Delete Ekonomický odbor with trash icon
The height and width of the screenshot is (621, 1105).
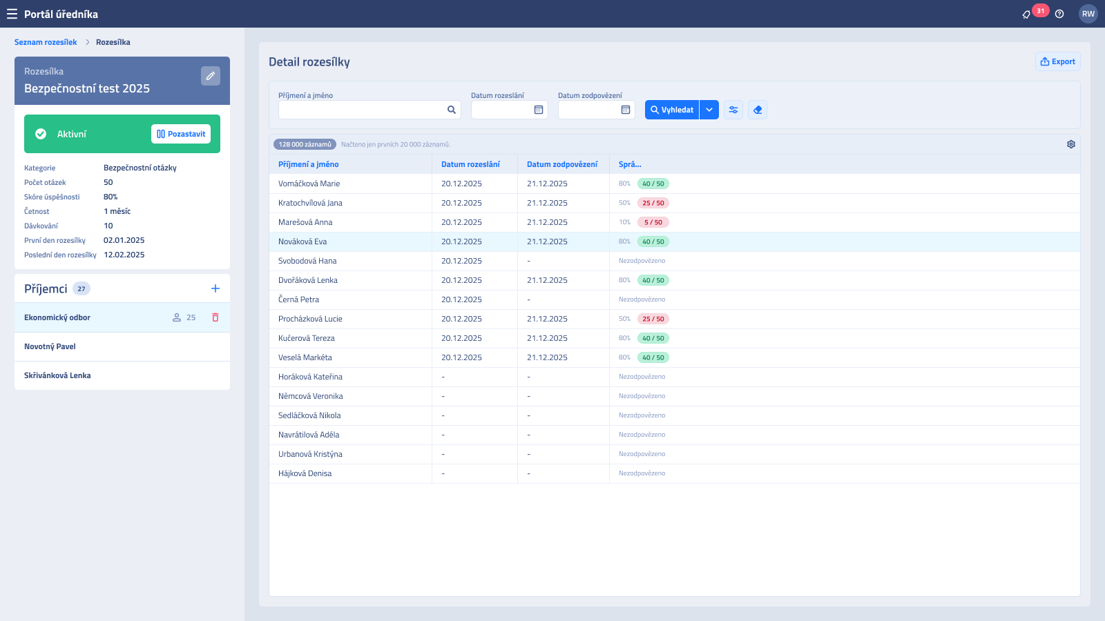tap(215, 317)
